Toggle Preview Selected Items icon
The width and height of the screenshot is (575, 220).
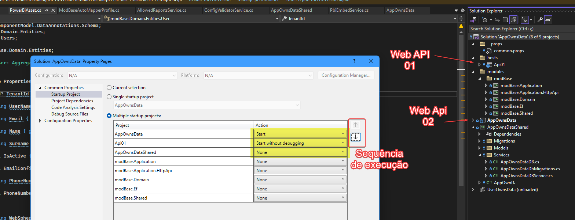[548, 19]
